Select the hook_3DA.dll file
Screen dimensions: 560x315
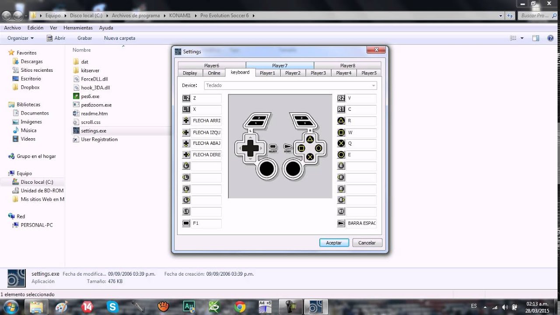pos(95,87)
